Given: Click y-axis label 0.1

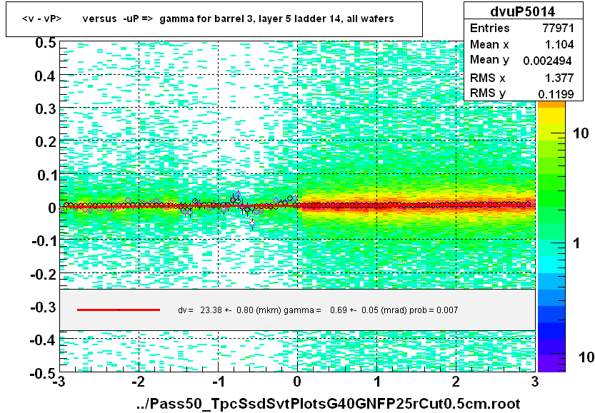Looking at the screenshot, I should [46, 175].
